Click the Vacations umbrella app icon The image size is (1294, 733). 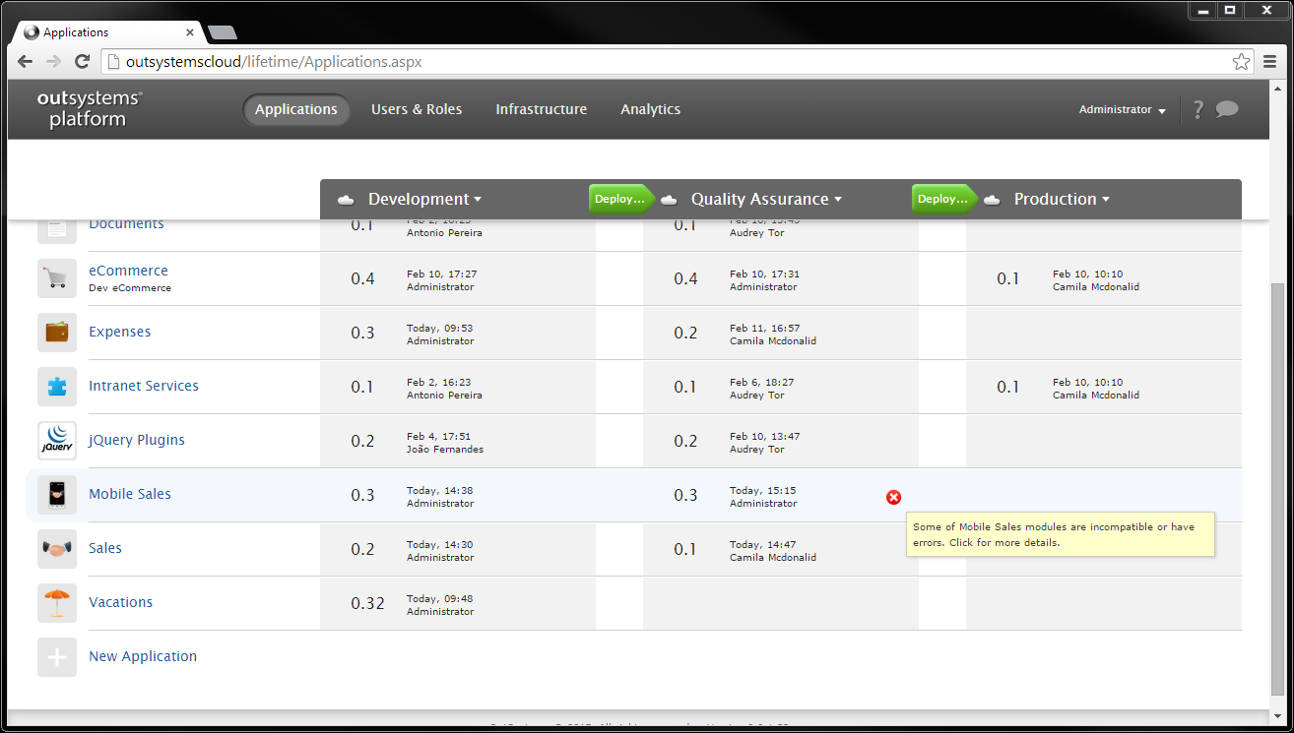[x=56, y=602]
